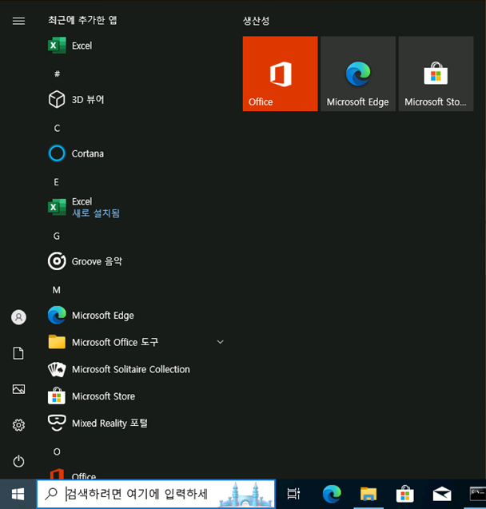Click the Microsoft Edge tile
This screenshot has width=486, height=509.
[x=358, y=74]
